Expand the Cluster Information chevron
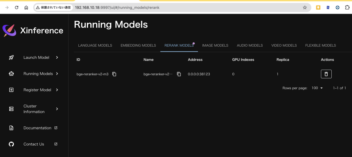352x157 pixels. (x=57, y=109)
